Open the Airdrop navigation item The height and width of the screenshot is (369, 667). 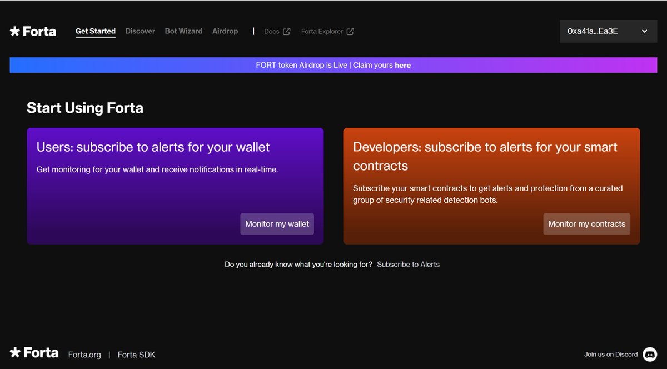225,31
